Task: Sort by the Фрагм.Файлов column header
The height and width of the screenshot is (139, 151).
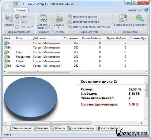Action: (116, 38)
